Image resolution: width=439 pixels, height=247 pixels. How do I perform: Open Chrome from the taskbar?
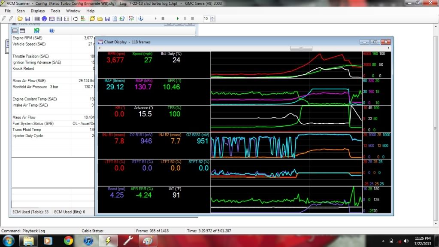tap(68, 241)
